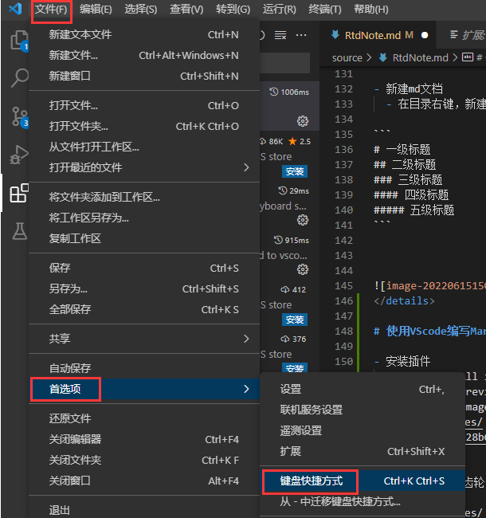Viewport: 486px width, 518px height.
Task: Open the Extensions view icon
Action: point(19,193)
